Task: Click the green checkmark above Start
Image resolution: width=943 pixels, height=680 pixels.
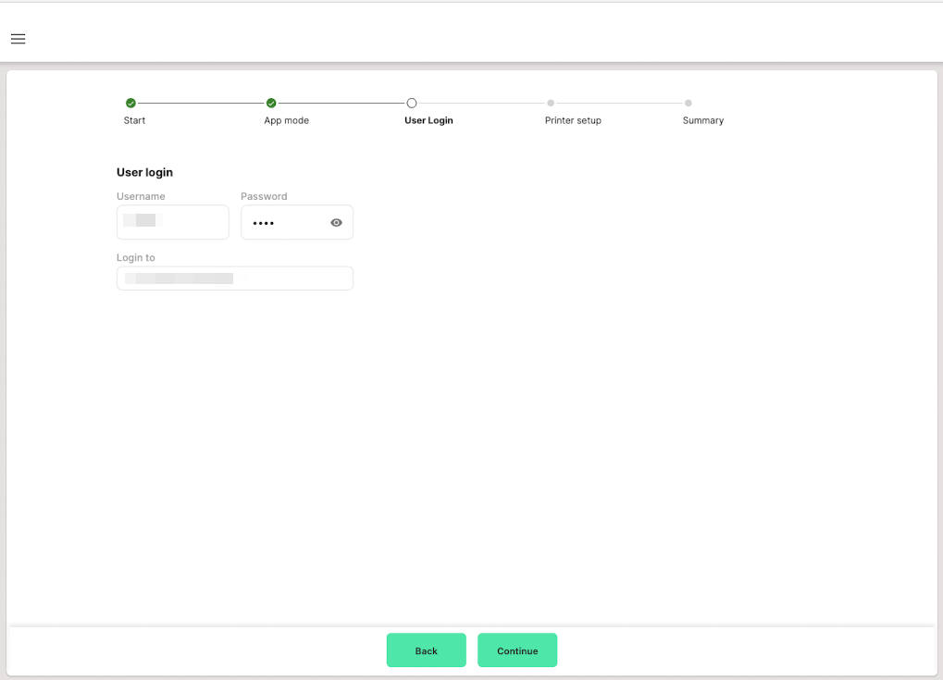Action: pyautogui.click(x=130, y=103)
